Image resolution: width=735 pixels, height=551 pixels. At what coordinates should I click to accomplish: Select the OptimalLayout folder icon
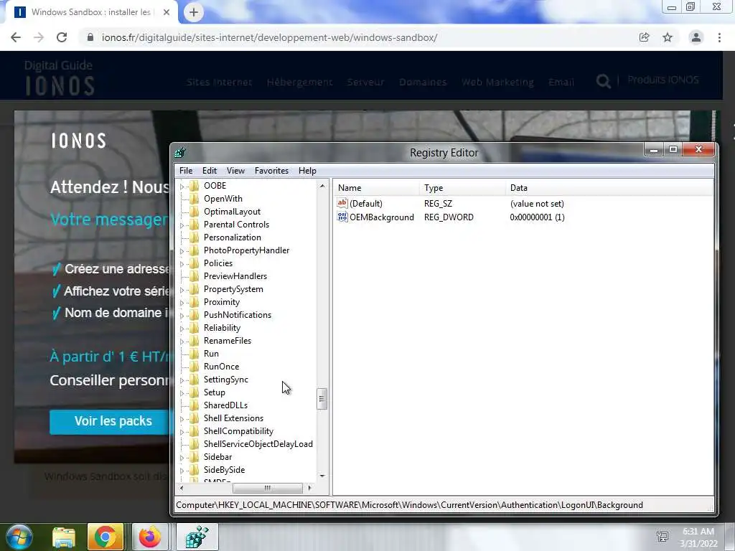tap(194, 212)
